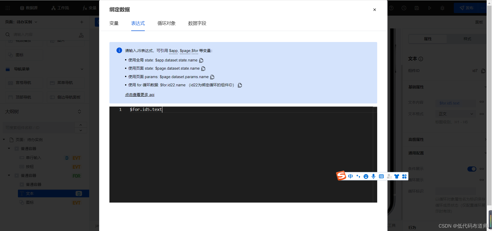Select the 图标 node in outline tree
Viewport: 492px width, 231px height.
point(30,203)
